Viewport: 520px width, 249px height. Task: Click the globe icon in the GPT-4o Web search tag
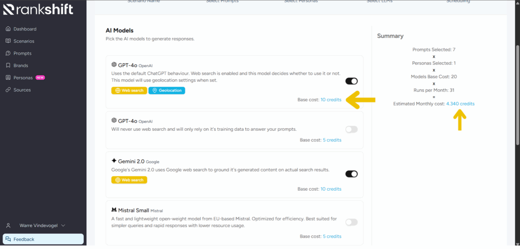click(117, 90)
